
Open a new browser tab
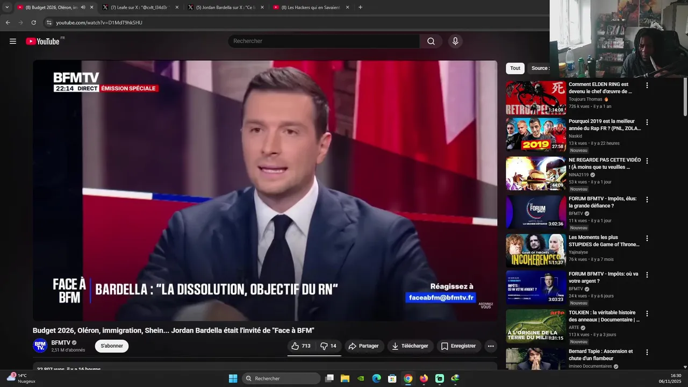pos(360,8)
